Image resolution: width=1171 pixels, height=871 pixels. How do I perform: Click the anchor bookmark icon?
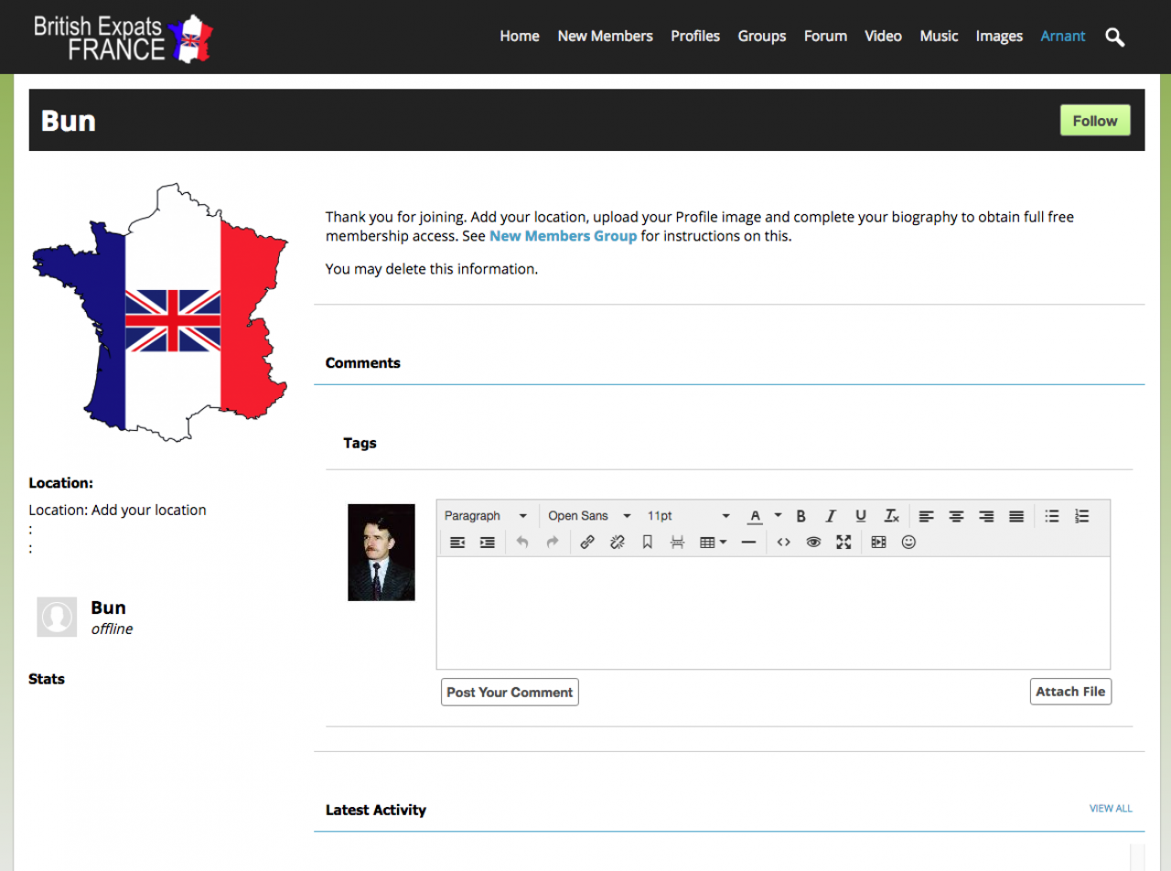[x=647, y=543]
